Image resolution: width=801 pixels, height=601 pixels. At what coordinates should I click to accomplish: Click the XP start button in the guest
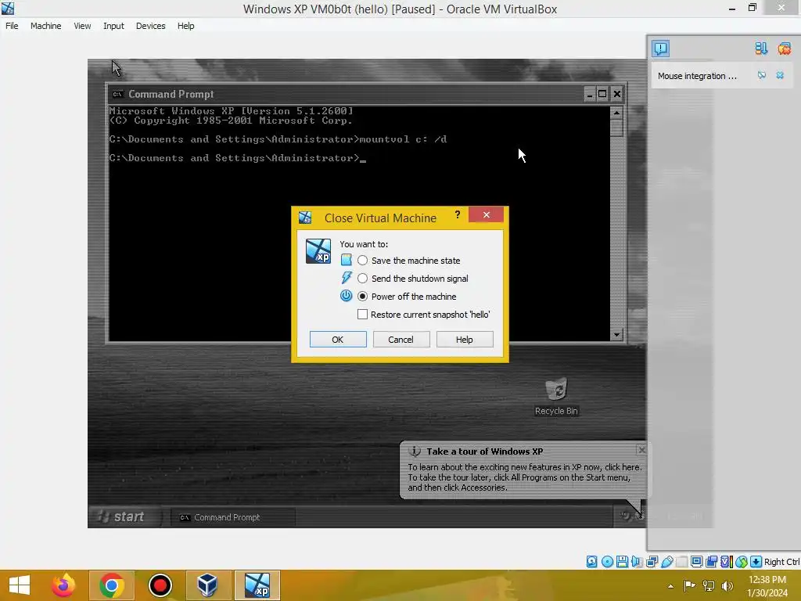pyautogui.click(x=124, y=516)
